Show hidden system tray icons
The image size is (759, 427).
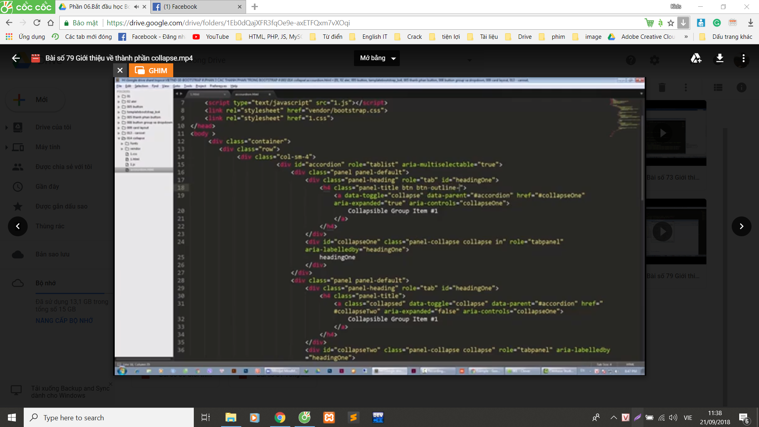click(x=613, y=418)
